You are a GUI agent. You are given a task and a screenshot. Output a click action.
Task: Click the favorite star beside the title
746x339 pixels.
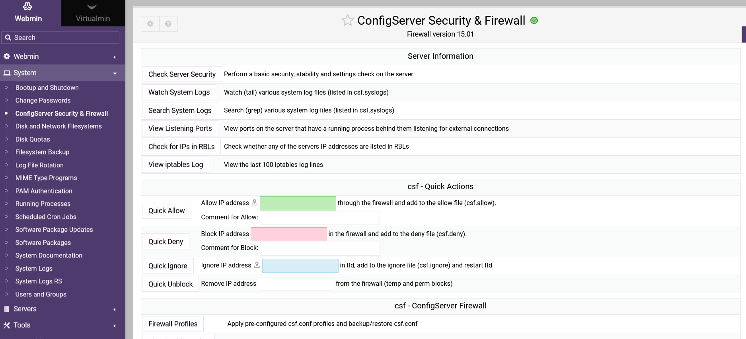click(347, 20)
